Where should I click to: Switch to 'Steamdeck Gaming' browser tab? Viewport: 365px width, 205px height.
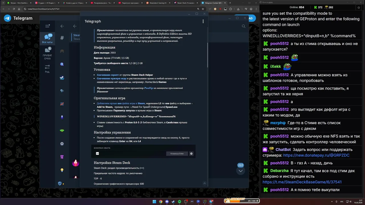[x=159, y=3]
